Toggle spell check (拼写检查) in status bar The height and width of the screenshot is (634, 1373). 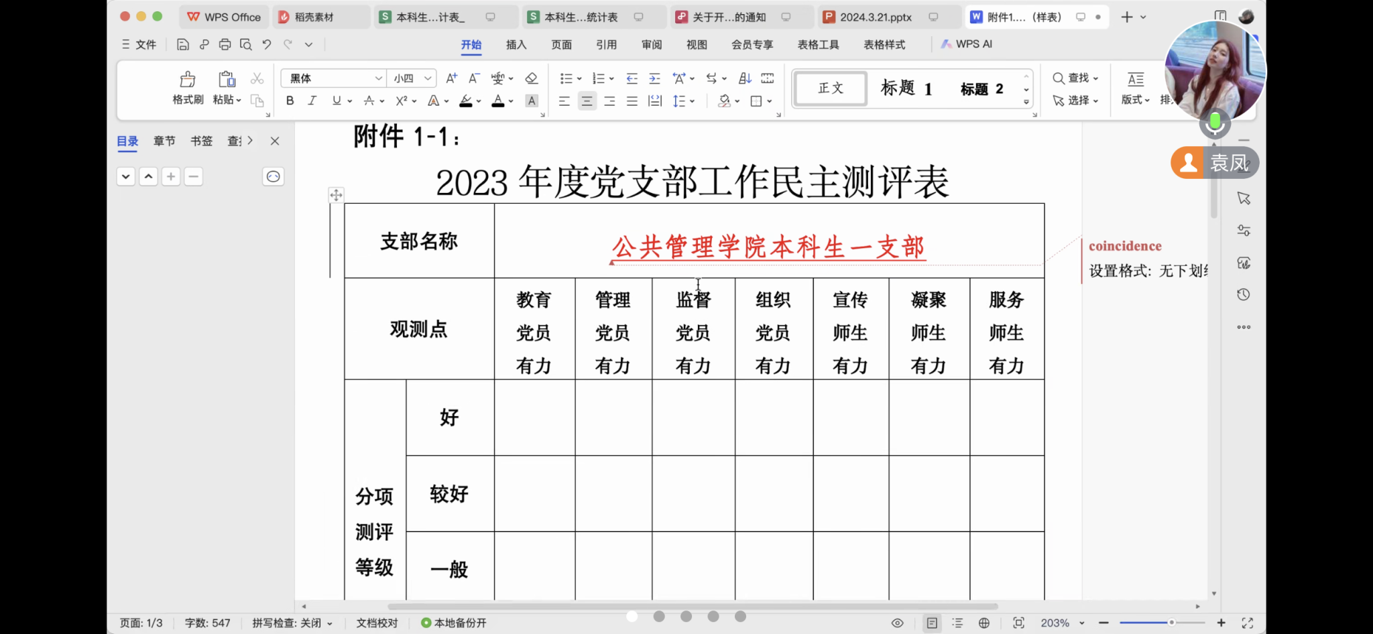point(292,623)
